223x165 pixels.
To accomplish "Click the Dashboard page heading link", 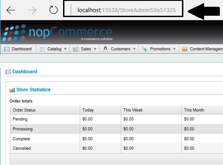I will 25,71.
